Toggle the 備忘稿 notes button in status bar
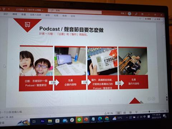 [x=109, y=113]
